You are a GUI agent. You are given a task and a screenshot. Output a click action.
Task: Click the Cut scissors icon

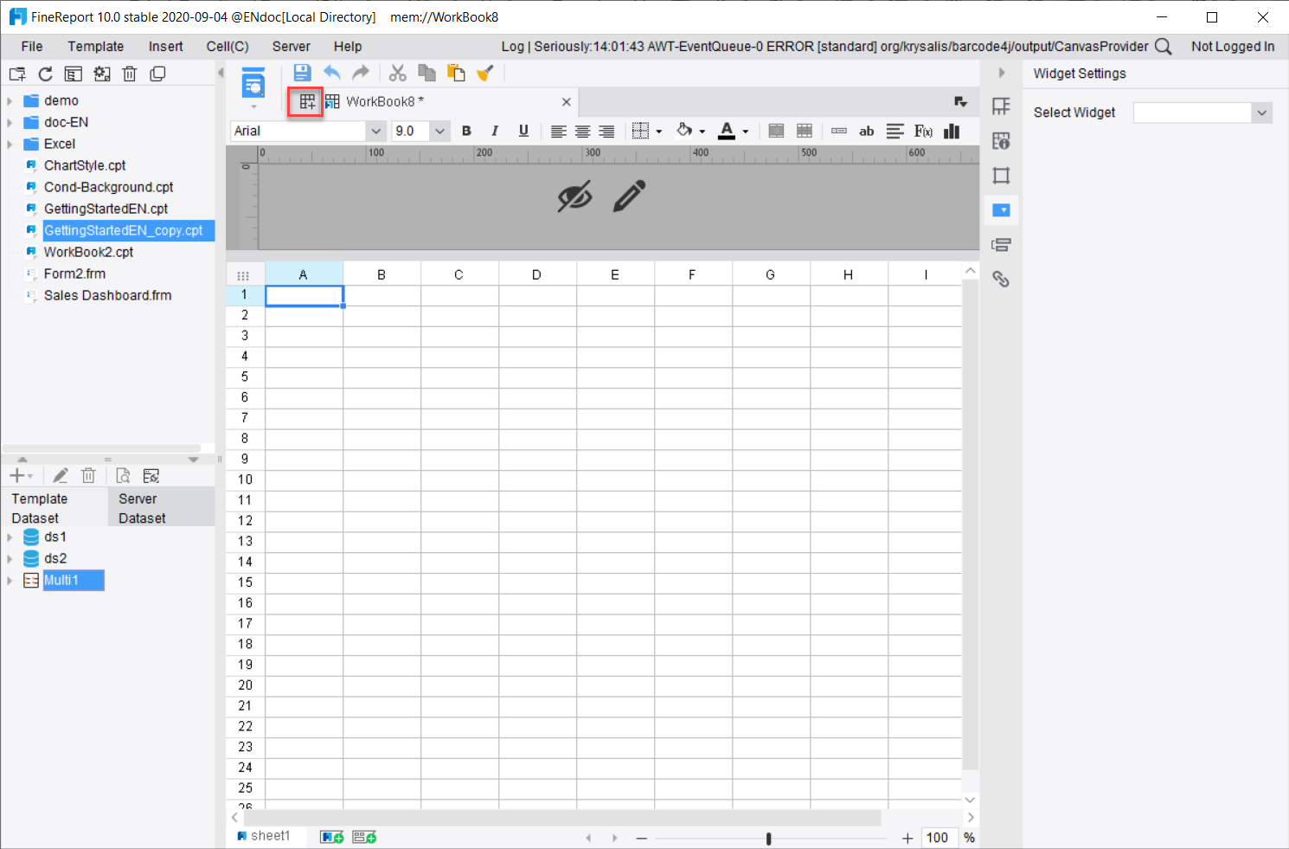click(x=398, y=73)
